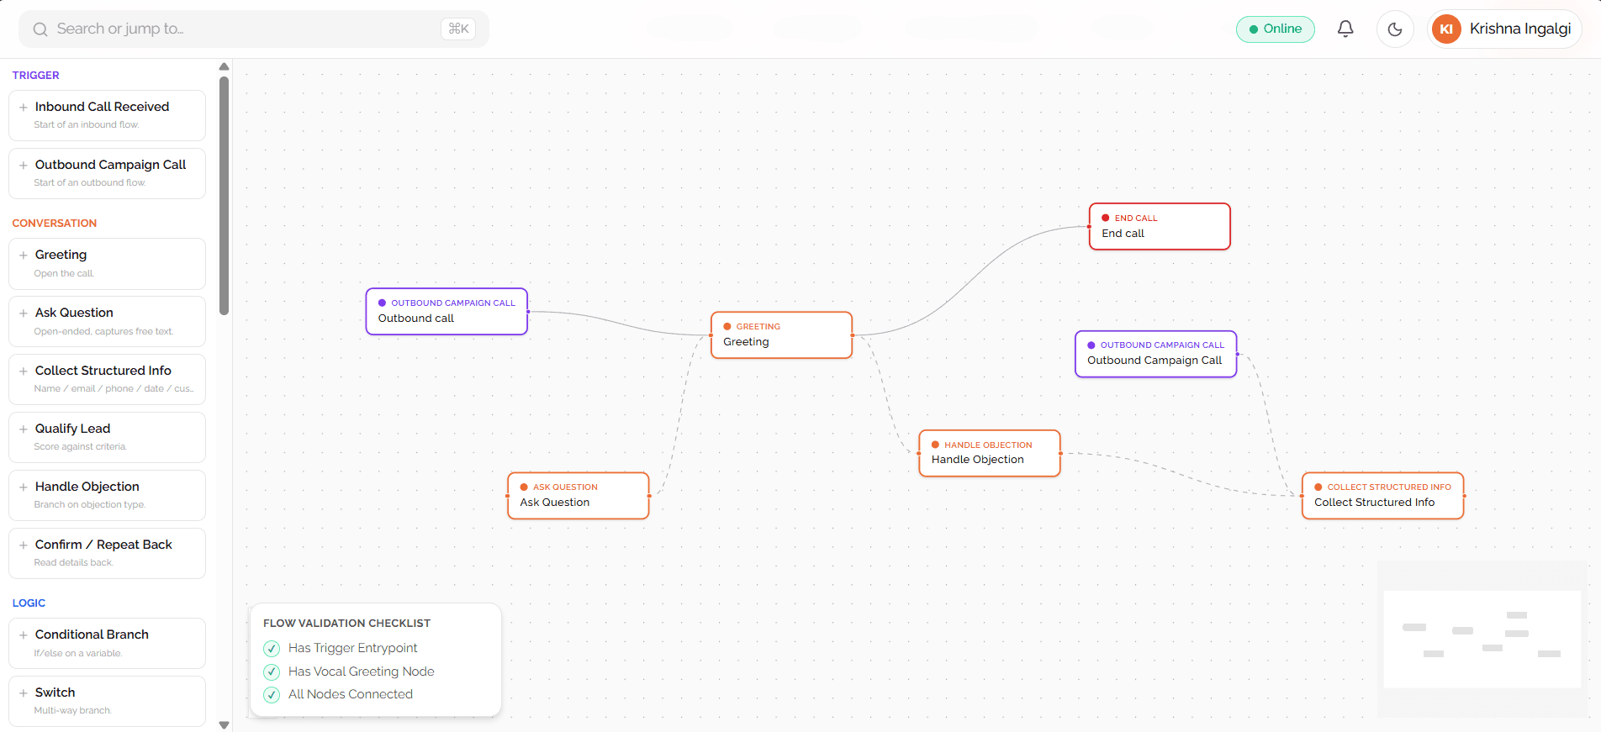Click 'If/else on a variable.' description
1601x732 pixels.
click(77, 653)
